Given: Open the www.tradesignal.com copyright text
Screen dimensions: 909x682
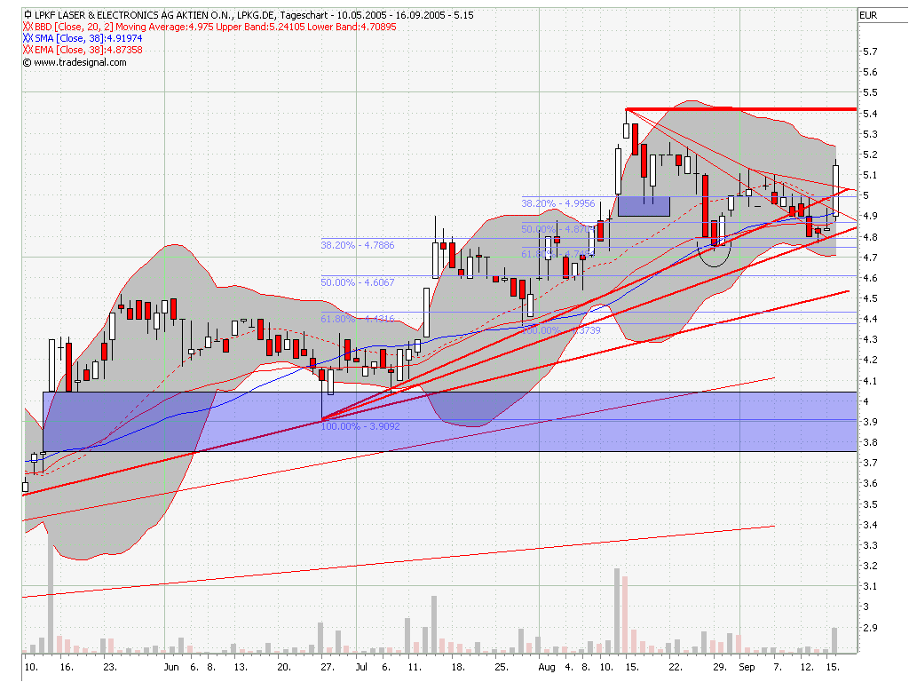Looking at the screenshot, I should click(75, 63).
